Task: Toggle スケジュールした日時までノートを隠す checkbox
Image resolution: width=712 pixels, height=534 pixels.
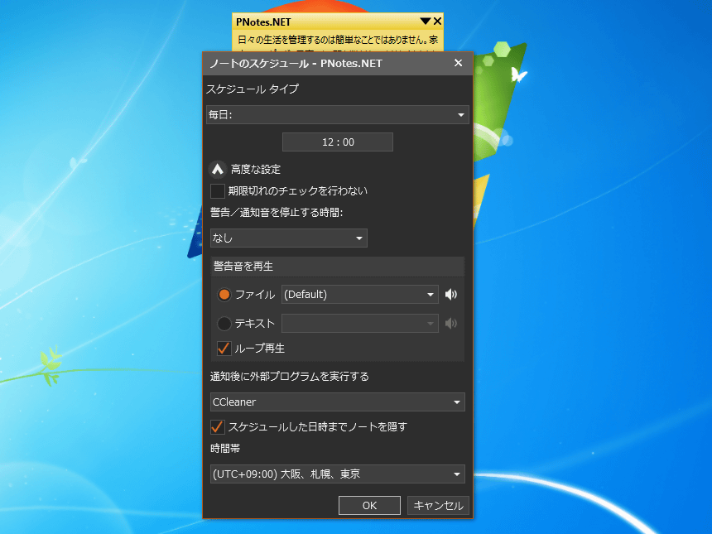Action: point(218,427)
